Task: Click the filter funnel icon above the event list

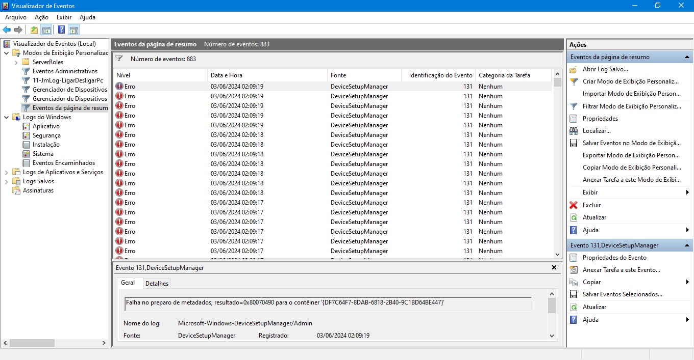Action: 118,59
